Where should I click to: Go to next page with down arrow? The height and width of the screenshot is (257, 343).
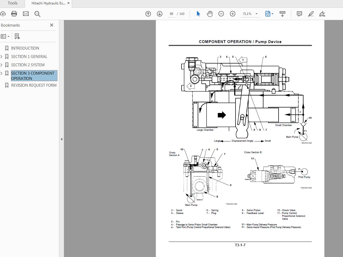pos(160,14)
